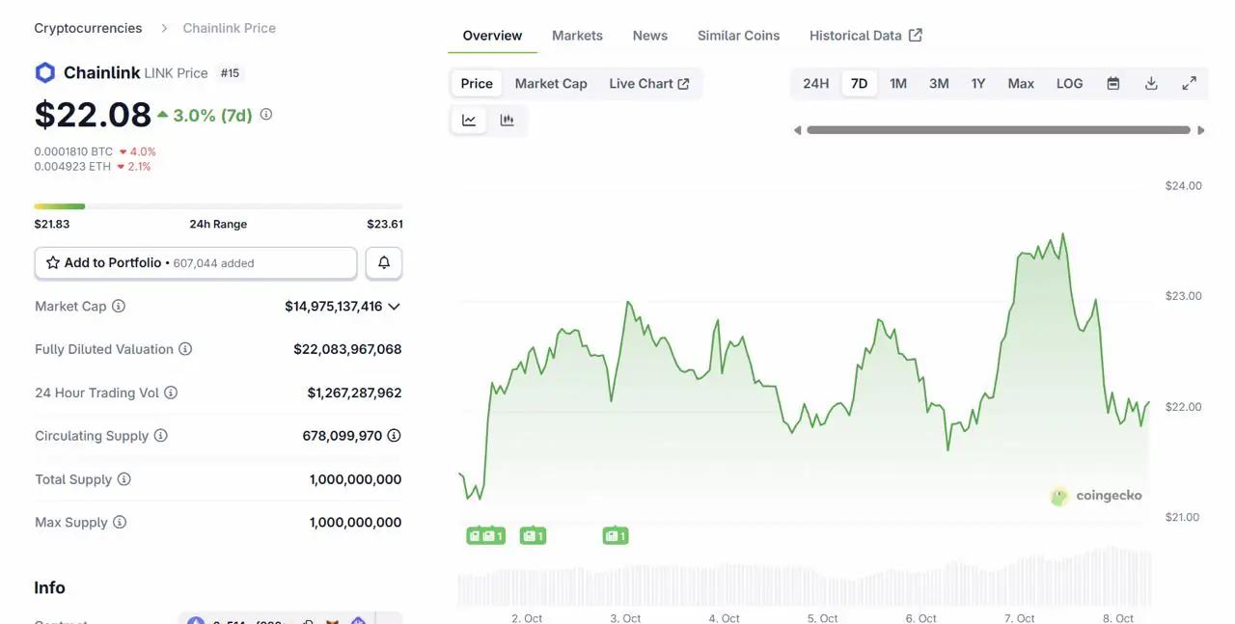Select the 24H time range
The width and height of the screenshot is (1235, 624).
point(815,84)
